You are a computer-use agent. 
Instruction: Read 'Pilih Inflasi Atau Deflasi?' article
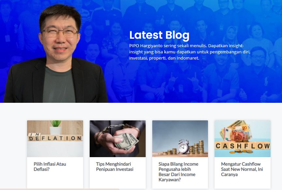coord(50,167)
